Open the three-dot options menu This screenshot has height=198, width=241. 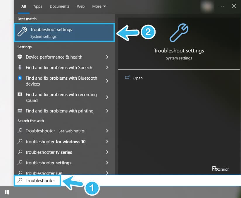point(222,6)
